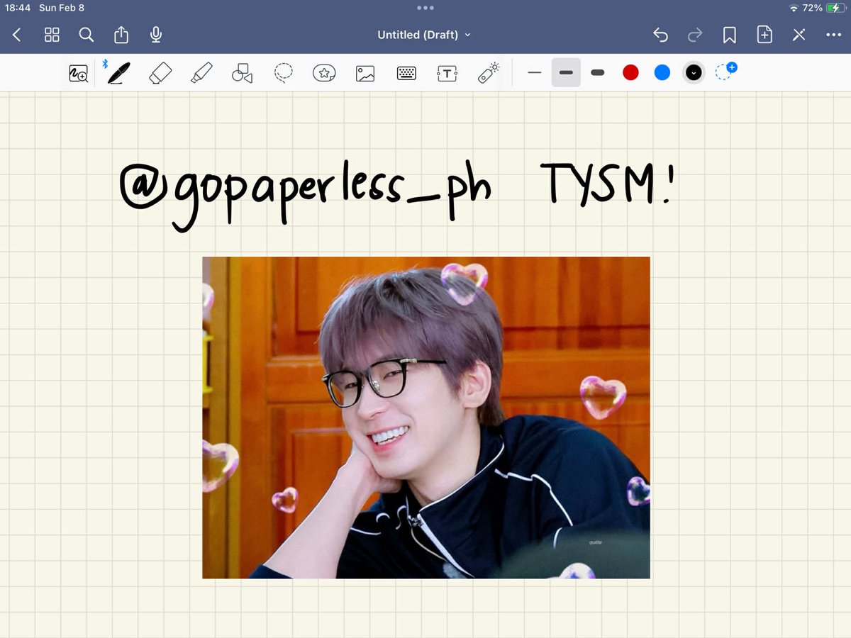Open the keyboard typing tool
This screenshot has height=638, width=851.
406,73
